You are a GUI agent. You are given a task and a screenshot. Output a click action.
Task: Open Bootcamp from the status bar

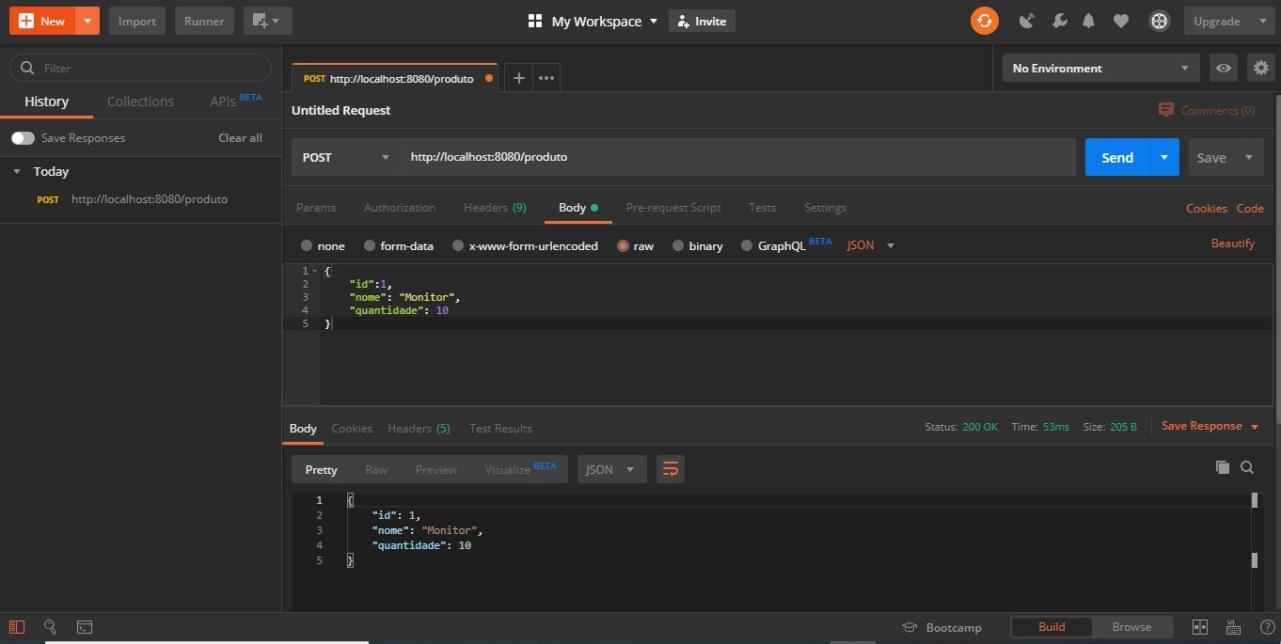[x=941, y=627]
